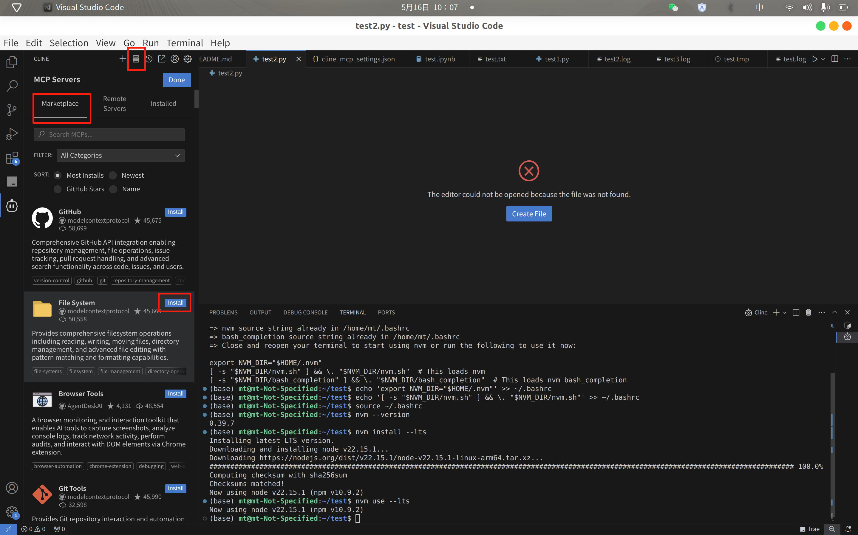Select GitHub Stars sort option
Viewport: 858px width, 535px height.
[57, 189]
